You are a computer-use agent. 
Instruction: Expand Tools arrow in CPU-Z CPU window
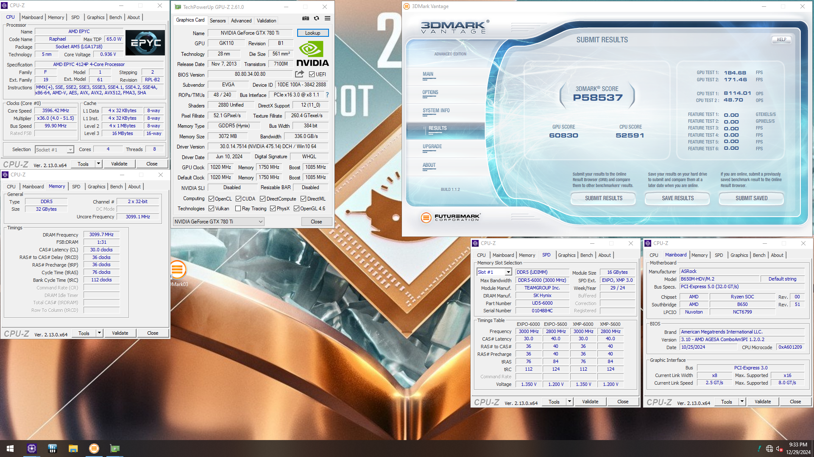click(x=98, y=164)
